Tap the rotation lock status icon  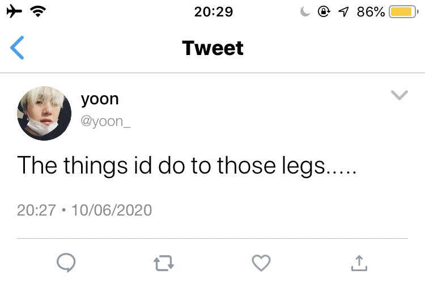pos(324,12)
